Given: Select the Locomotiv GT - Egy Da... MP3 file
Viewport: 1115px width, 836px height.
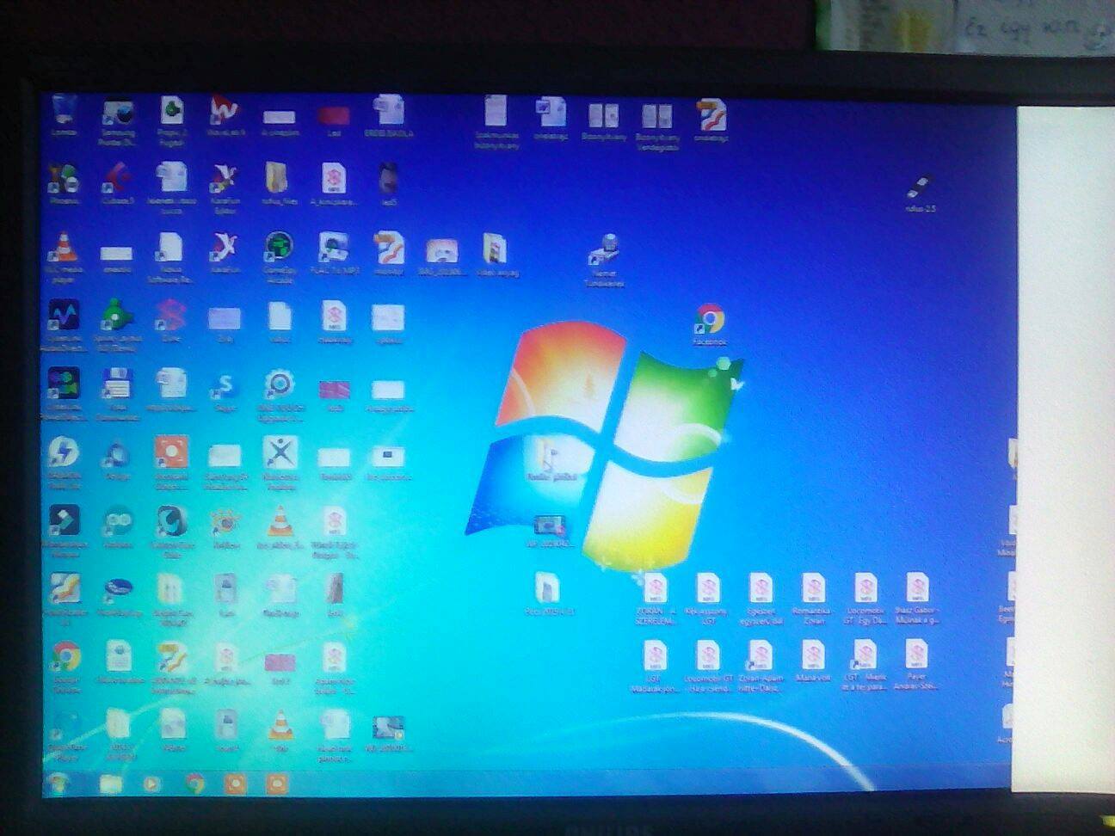Looking at the screenshot, I should click(x=865, y=599).
